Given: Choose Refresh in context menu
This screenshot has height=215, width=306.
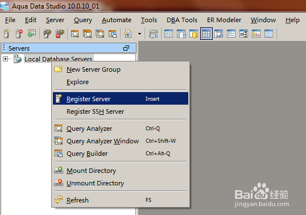Looking at the screenshot, I should (121, 200).
